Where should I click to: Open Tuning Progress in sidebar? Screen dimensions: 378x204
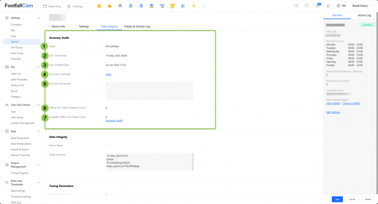[x=20, y=173]
